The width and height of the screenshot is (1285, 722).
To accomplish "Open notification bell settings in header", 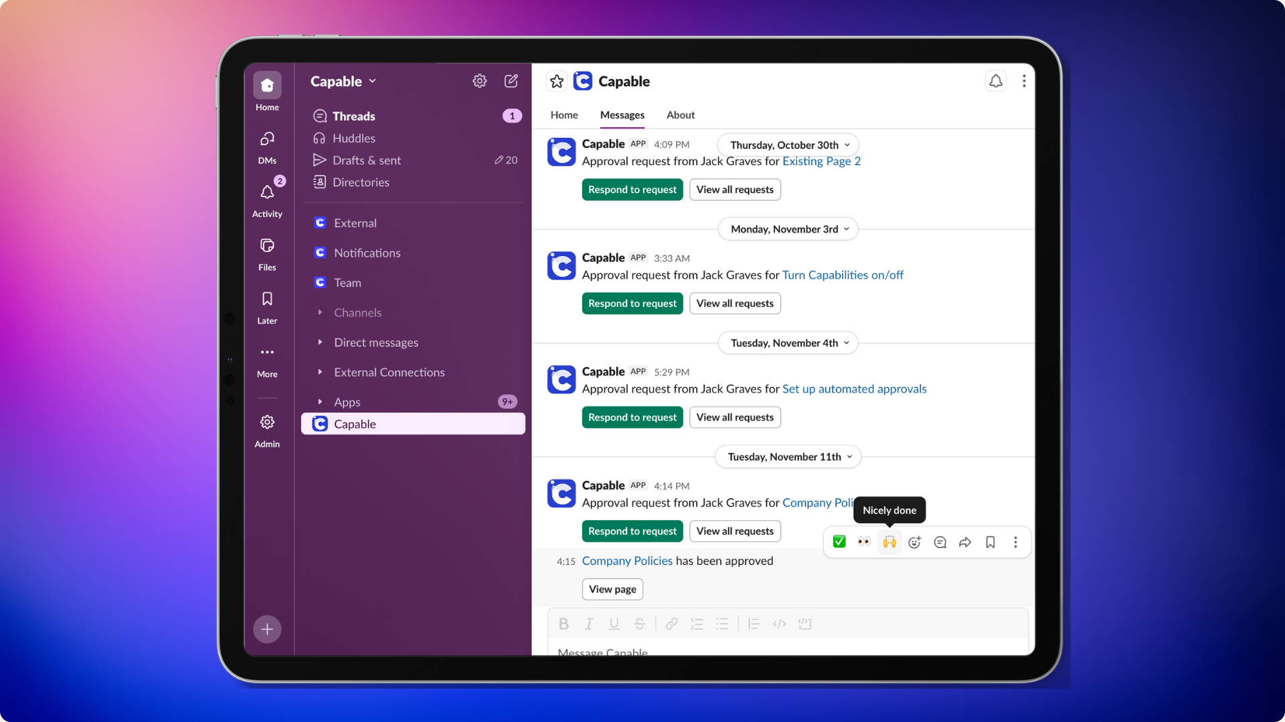I will 996,81.
